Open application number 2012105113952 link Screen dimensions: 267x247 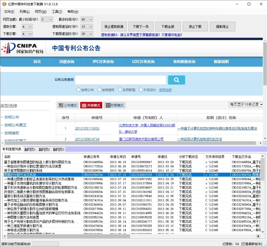[87, 128]
